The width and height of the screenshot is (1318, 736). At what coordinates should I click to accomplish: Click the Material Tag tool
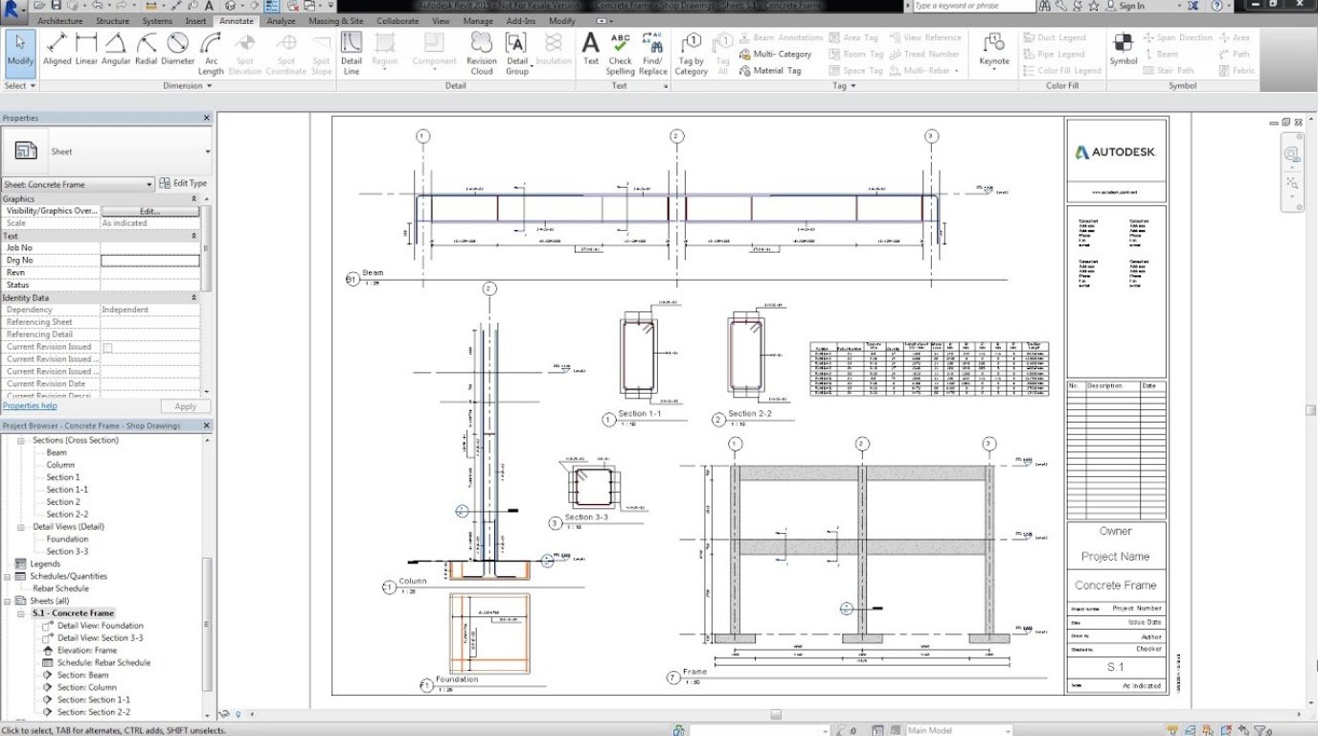770,70
